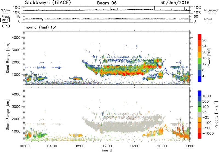Viewport: 219px width, 152px height.
Task: Click the Slant Range title of power panel
Action: 8,58
